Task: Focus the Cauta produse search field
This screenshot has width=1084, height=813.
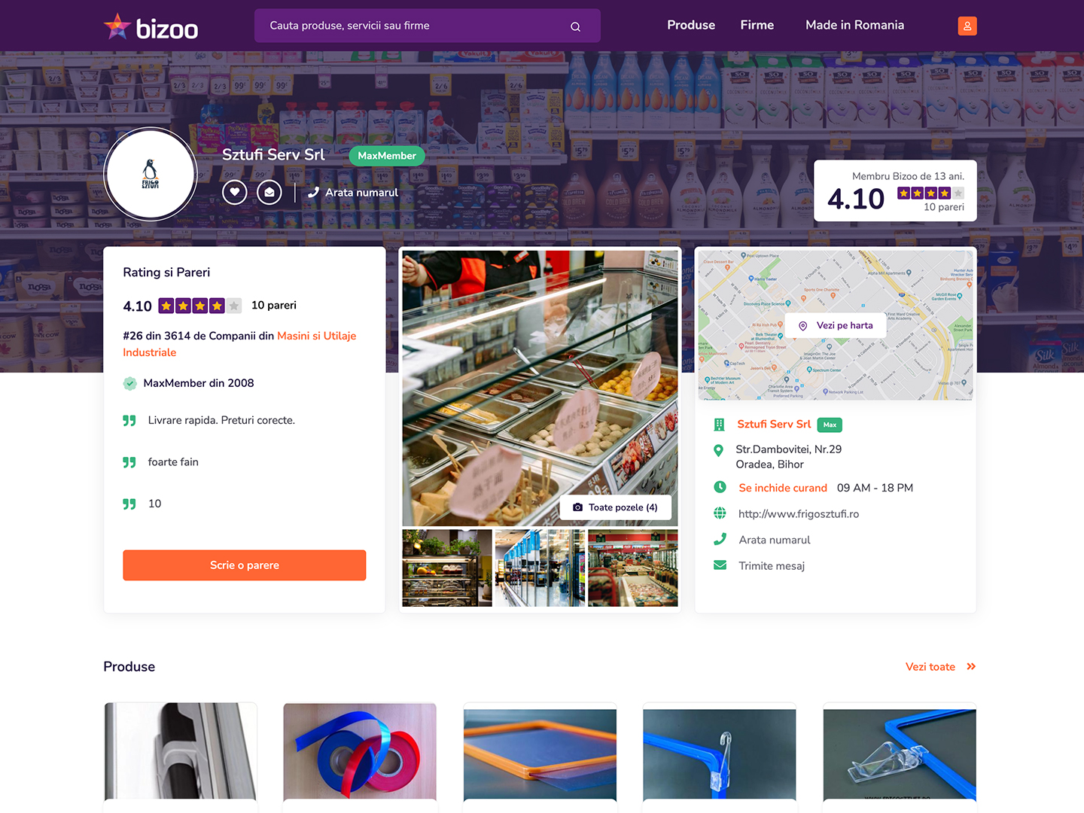Action: tap(428, 26)
